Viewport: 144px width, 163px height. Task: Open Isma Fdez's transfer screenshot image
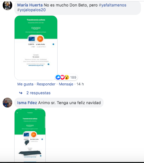[30, 135]
